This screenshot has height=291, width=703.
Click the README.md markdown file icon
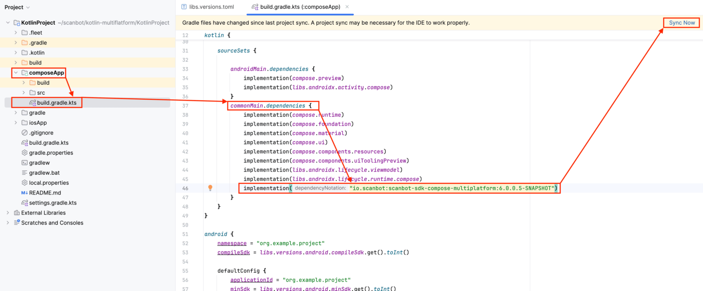click(x=25, y=193)
